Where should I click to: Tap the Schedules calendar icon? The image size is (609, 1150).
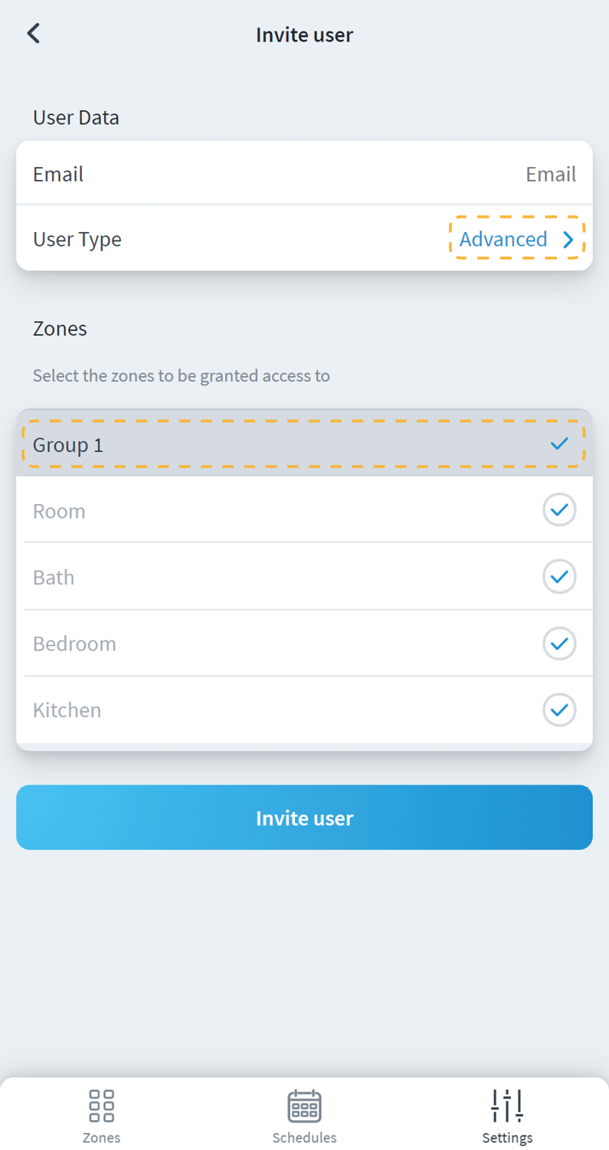[x=304, y=1106]
